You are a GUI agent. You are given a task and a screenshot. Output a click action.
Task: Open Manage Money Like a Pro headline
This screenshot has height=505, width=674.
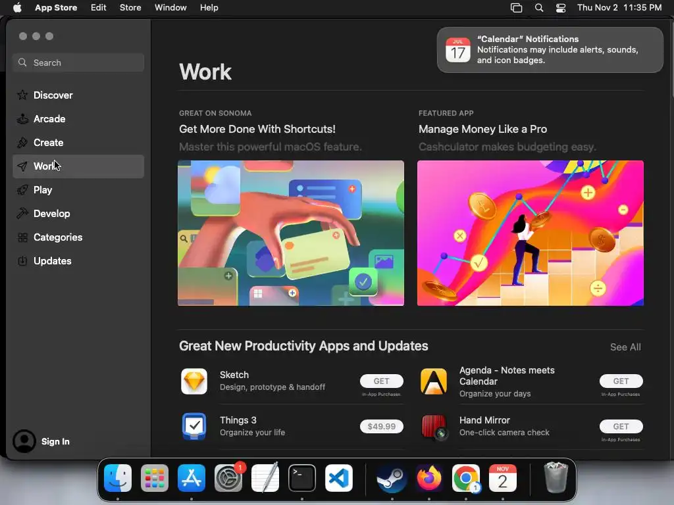(x=482, y=130)
